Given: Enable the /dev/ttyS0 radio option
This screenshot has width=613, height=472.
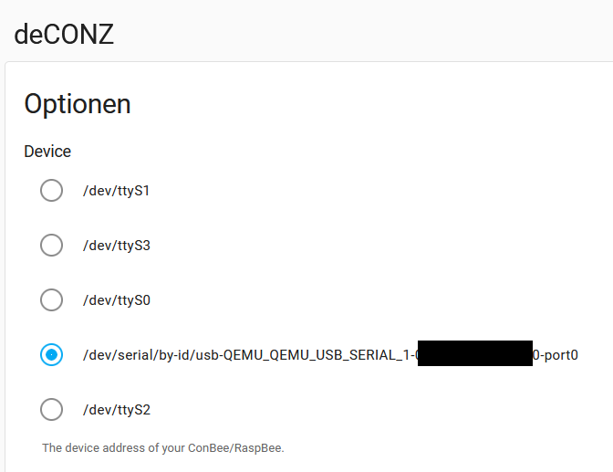Looking at the screenshot, I should [x=51, y=300].
